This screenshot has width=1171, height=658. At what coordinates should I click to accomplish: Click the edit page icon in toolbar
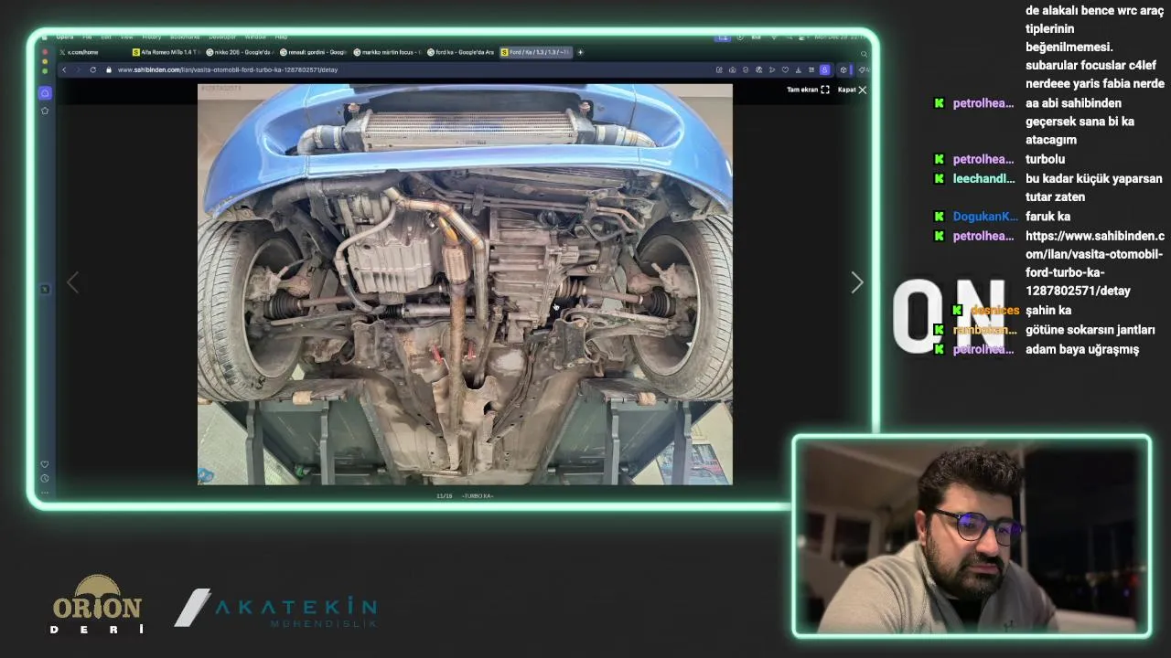(719, 69)
